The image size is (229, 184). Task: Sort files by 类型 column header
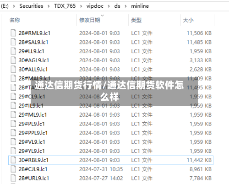[136, 20]
